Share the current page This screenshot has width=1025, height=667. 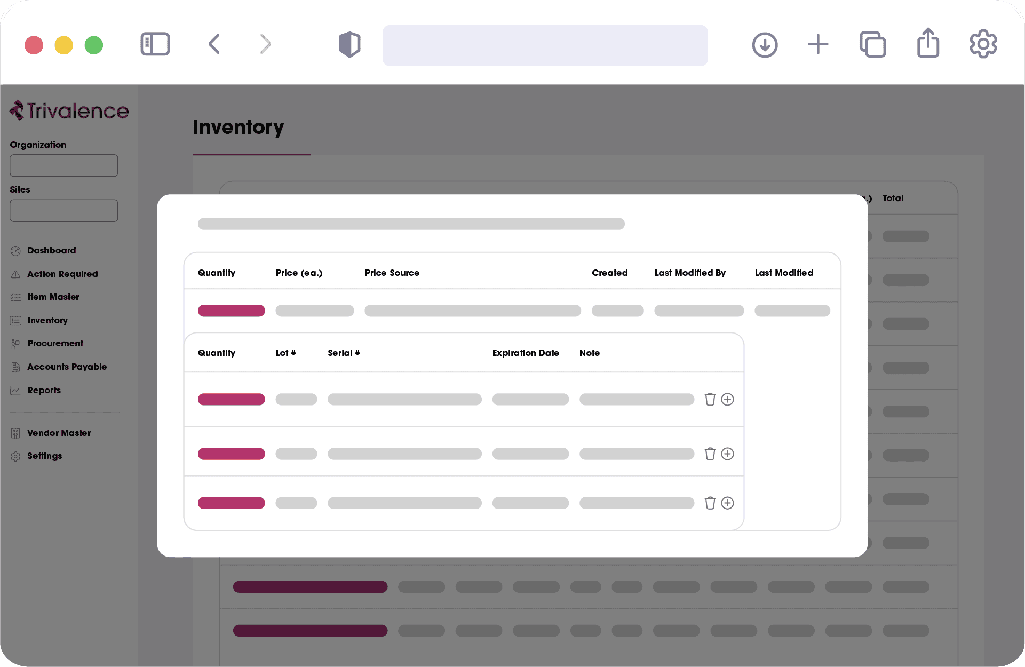(x=928, y=44)
